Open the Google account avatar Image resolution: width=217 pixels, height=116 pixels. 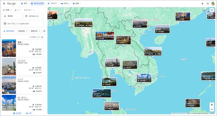(213, 4)
